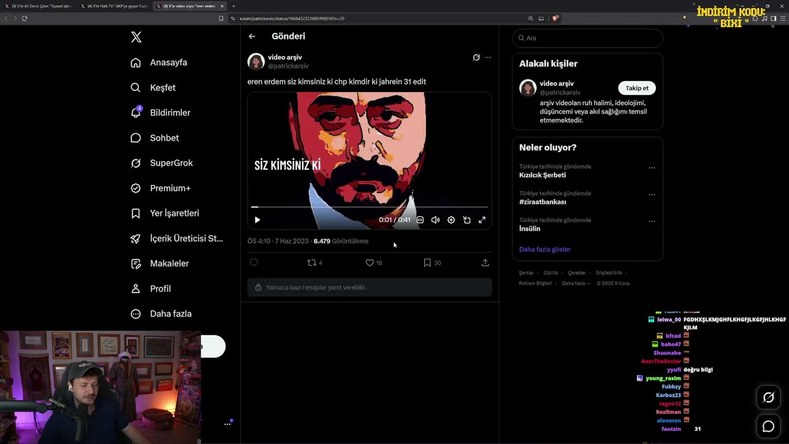Image resolution: width=789 pixels, height=444 pixels.
Task: Open #ziraatbankası trending topic
Action: click(x=542, y=202)
